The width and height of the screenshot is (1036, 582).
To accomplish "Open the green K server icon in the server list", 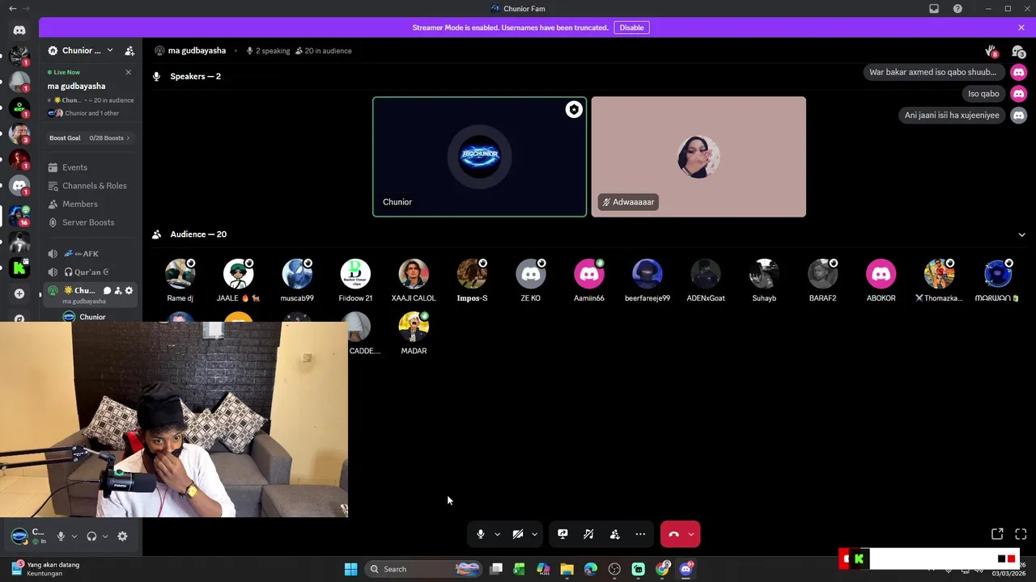I will [19, 268].
